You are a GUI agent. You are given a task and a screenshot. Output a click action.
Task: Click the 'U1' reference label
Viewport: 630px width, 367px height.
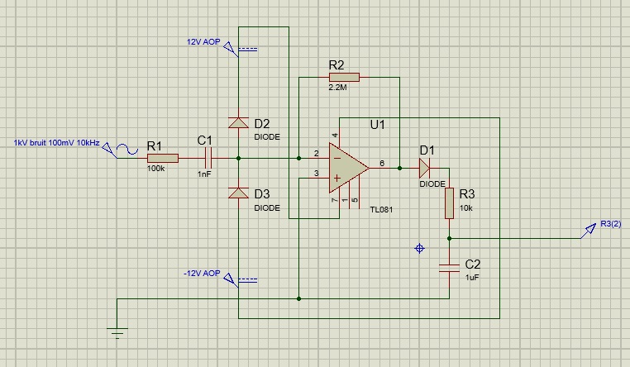tap(377, 125)
